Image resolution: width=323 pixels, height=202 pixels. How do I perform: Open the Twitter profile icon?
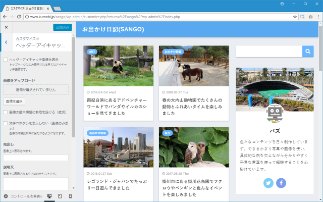(x=268, y=183)
